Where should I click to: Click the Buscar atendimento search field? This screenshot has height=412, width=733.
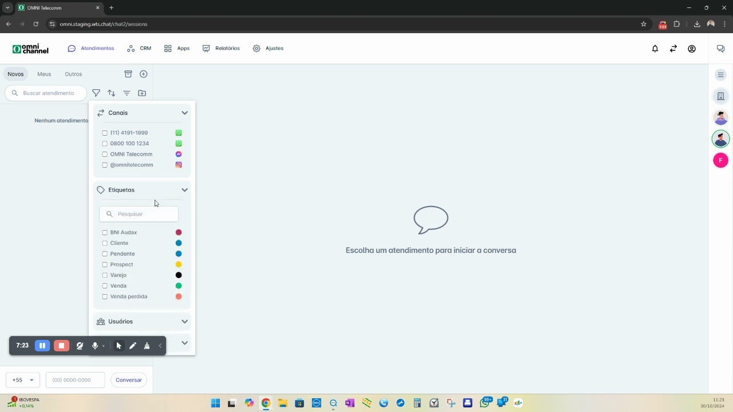46,93
